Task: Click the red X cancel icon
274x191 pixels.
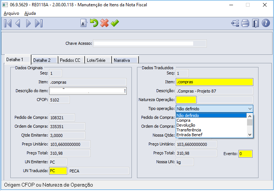Action: click(105, 23)
